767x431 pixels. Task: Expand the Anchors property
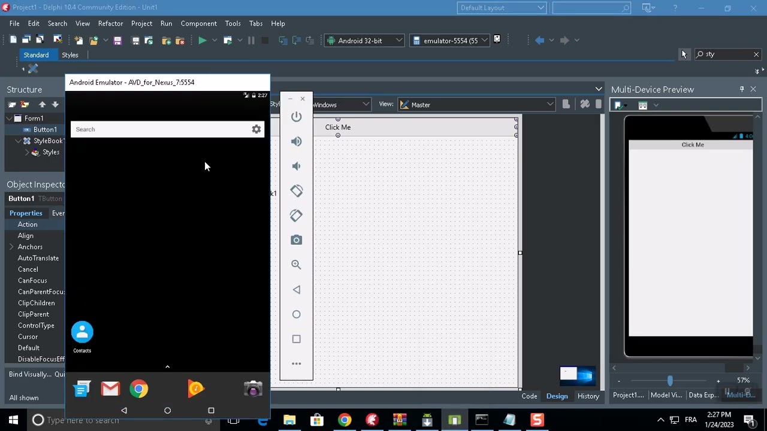click(x=11, y=247)
